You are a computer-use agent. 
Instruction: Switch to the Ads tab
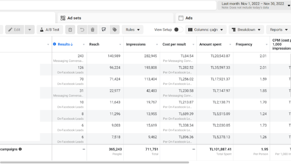(x=233, y=18)
